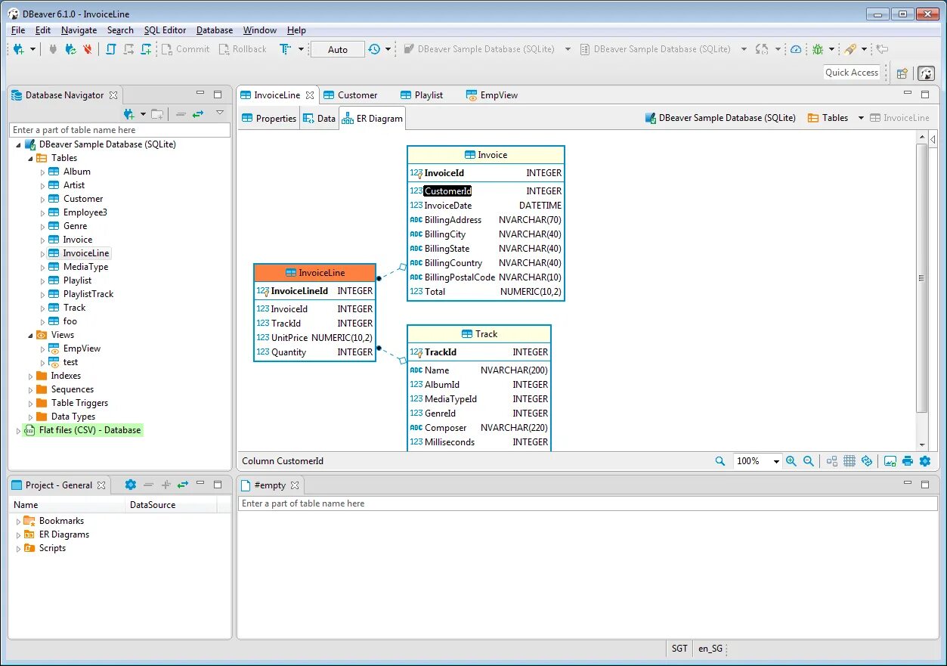Click New Connection icon in Database Navigator
Viewport: 947px width, 666px height.
click(128, 114)
